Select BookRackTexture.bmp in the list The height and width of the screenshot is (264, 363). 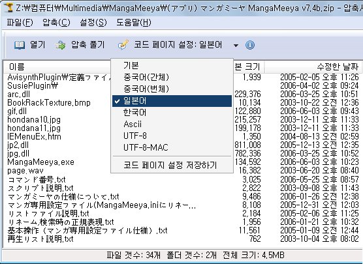pyautogui.click(x=49, y=103)
